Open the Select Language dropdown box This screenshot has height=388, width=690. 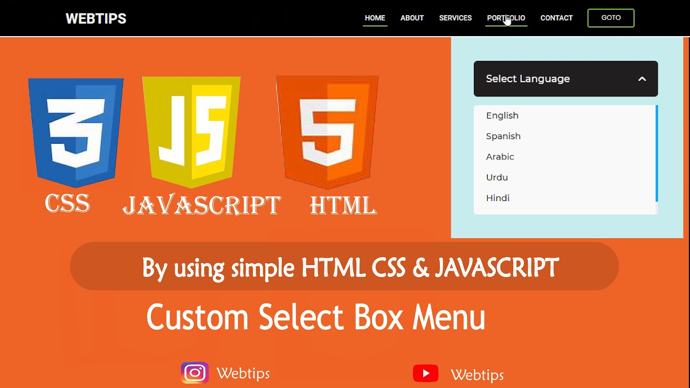click(565, 79)
